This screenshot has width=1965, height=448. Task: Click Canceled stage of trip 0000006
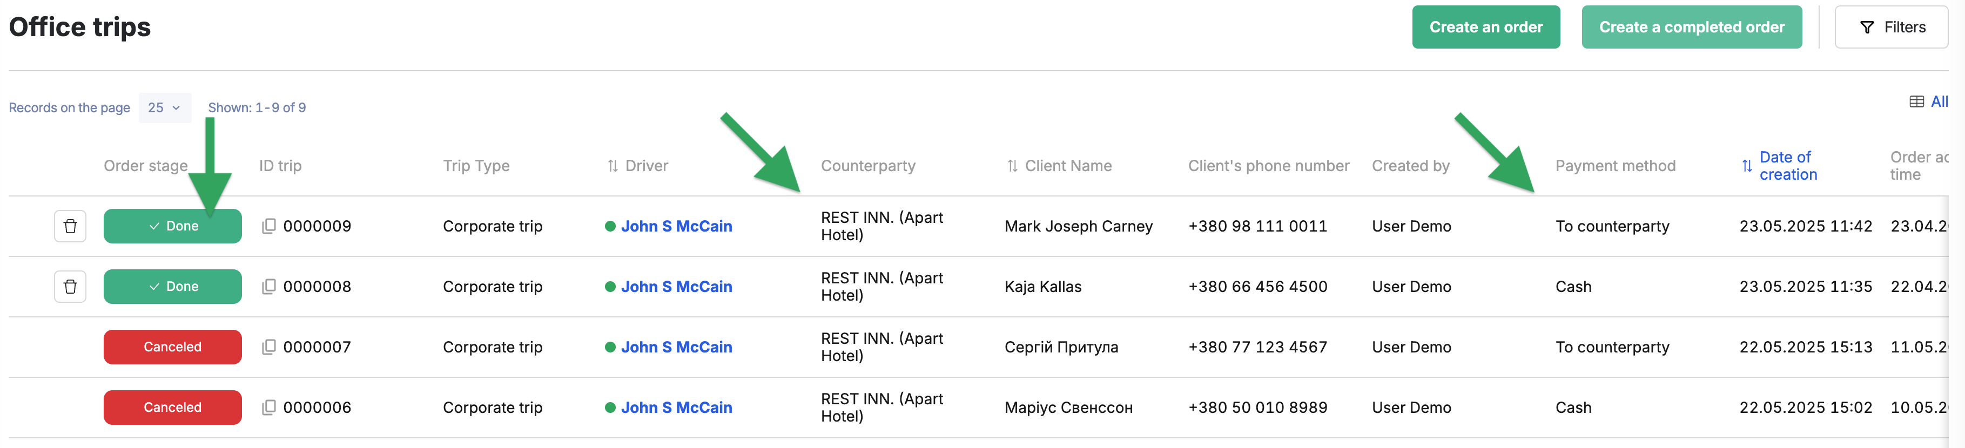point(172,408)
